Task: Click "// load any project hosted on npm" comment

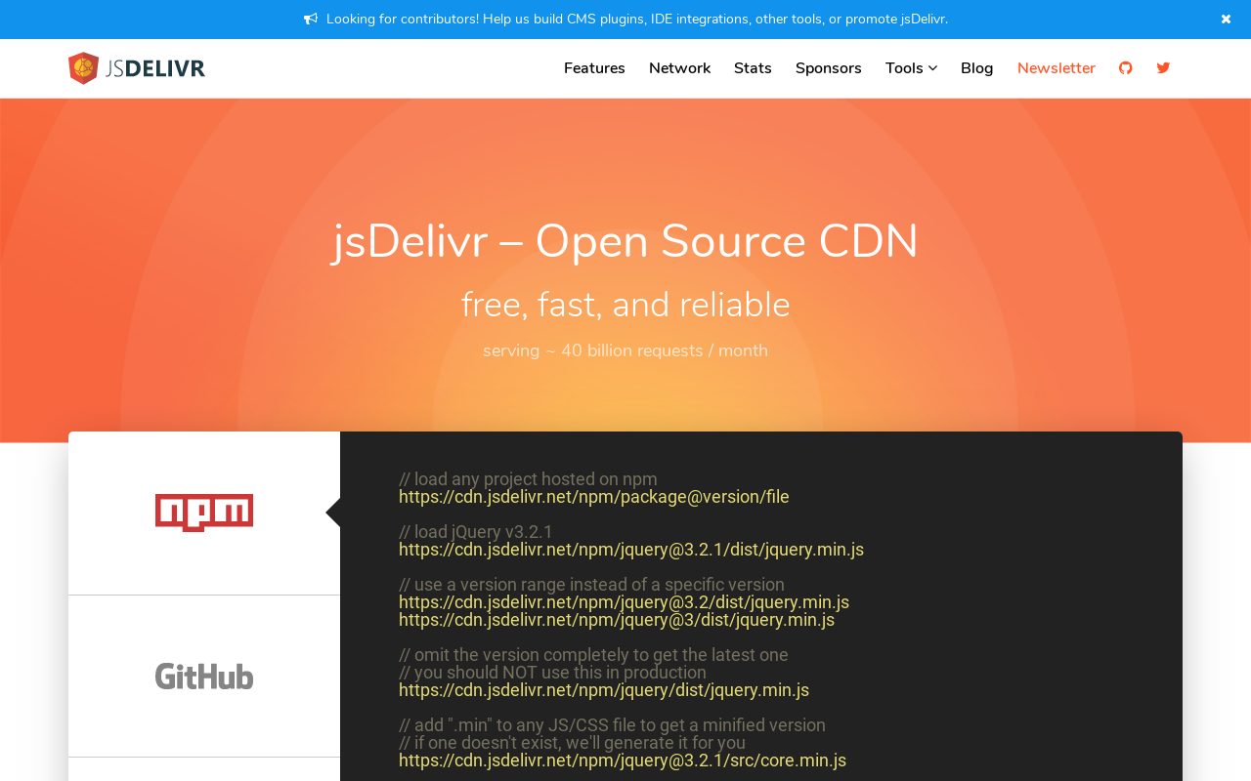Action: click(x=528, y=479)
